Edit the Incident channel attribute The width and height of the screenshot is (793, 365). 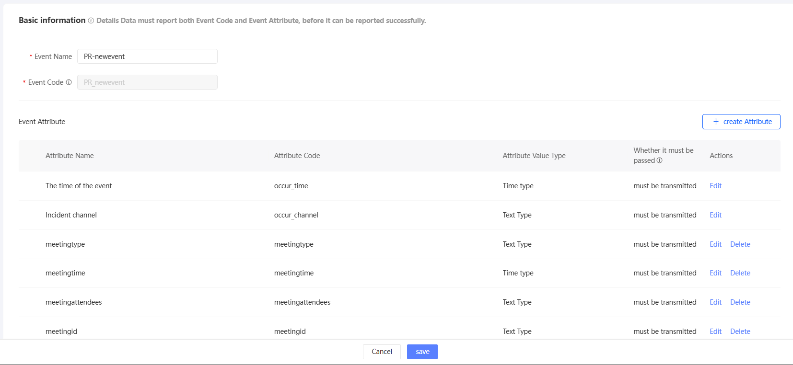[x=715, y=215]
